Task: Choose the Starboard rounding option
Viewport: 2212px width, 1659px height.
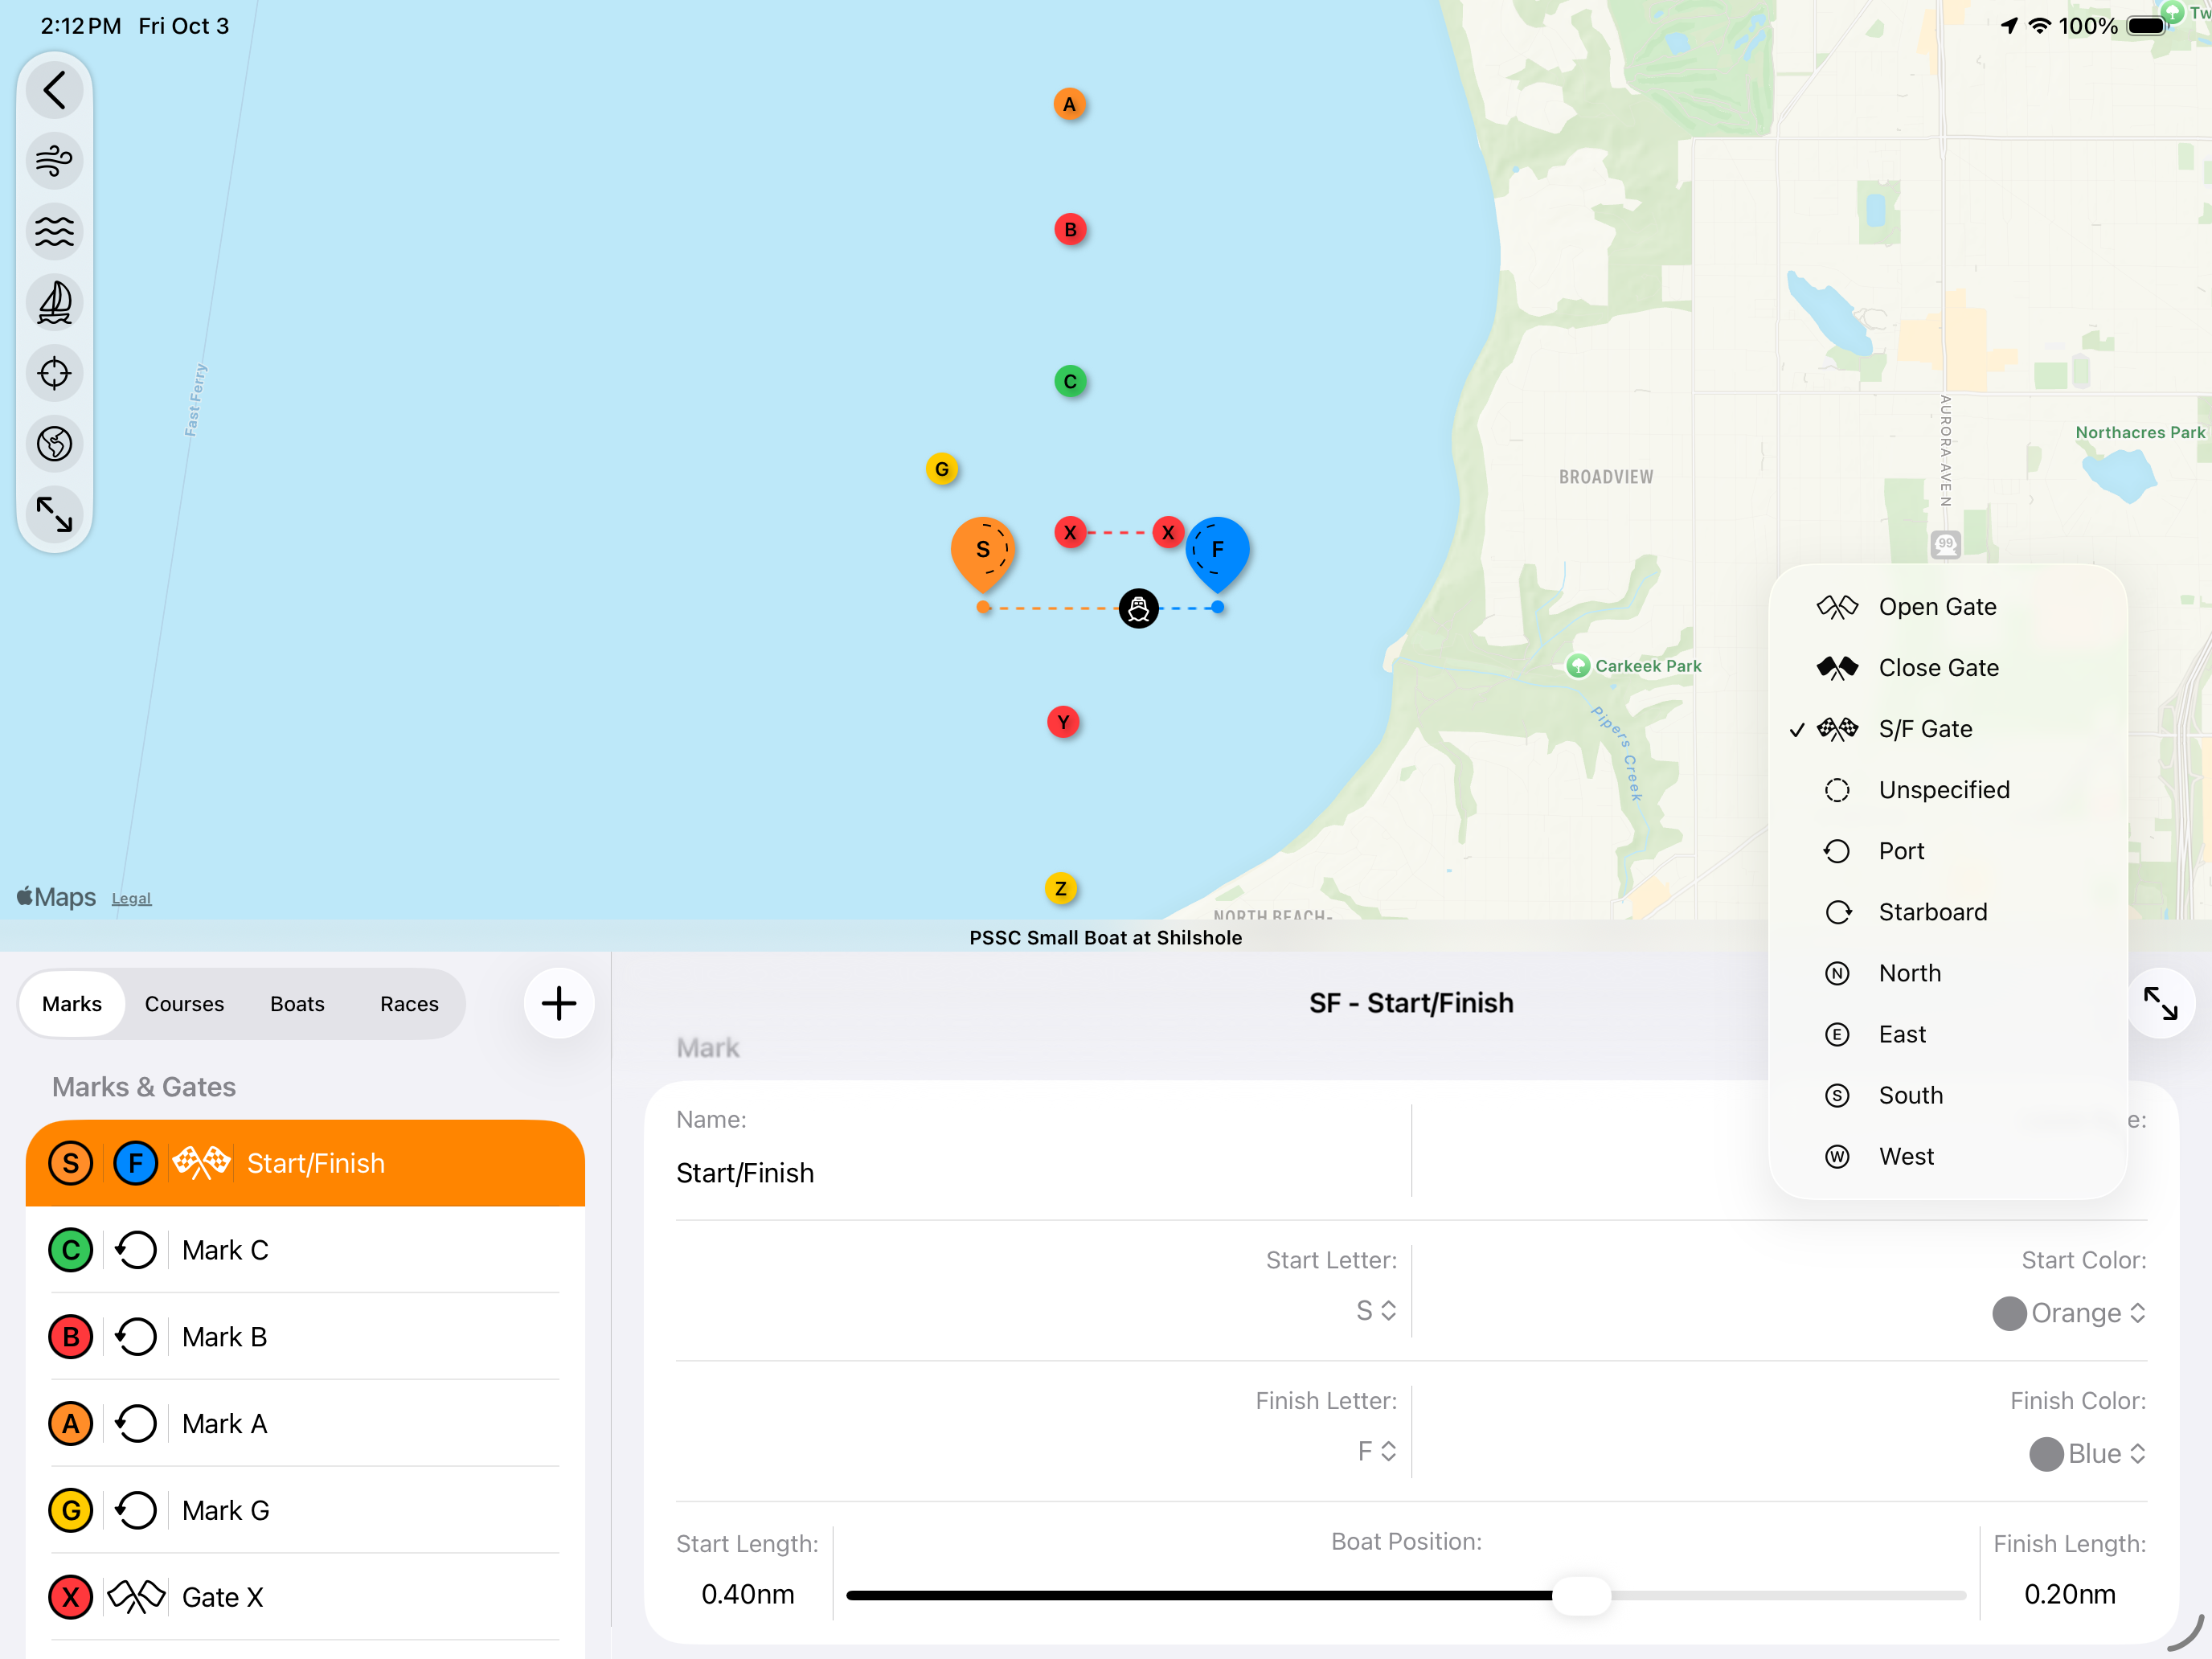Action: [1931, 912]
